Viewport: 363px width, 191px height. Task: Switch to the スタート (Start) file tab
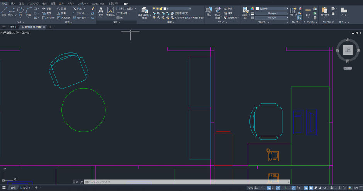click(14, 27)
